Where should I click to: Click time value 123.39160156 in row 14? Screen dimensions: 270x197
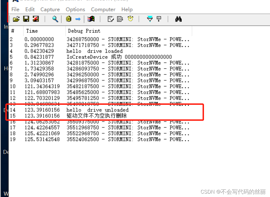pos(42,110)
